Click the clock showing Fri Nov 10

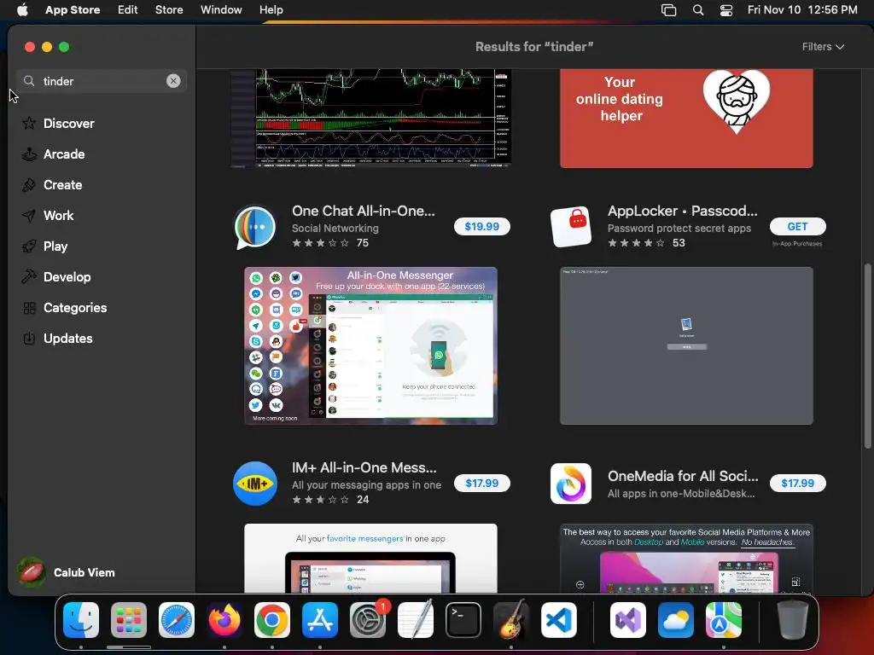point(802,10)
